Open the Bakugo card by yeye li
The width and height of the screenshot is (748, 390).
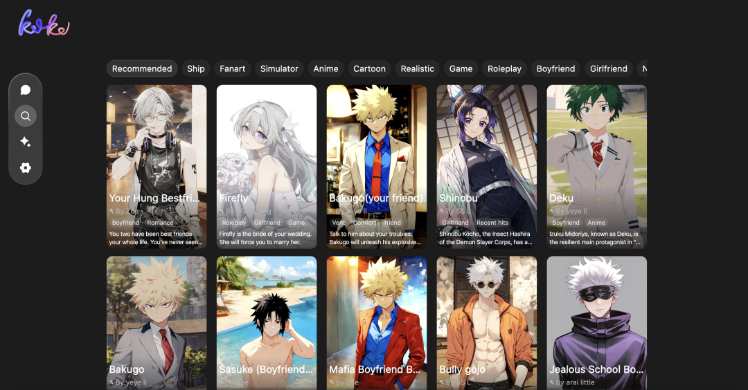(x=157, y=324)
